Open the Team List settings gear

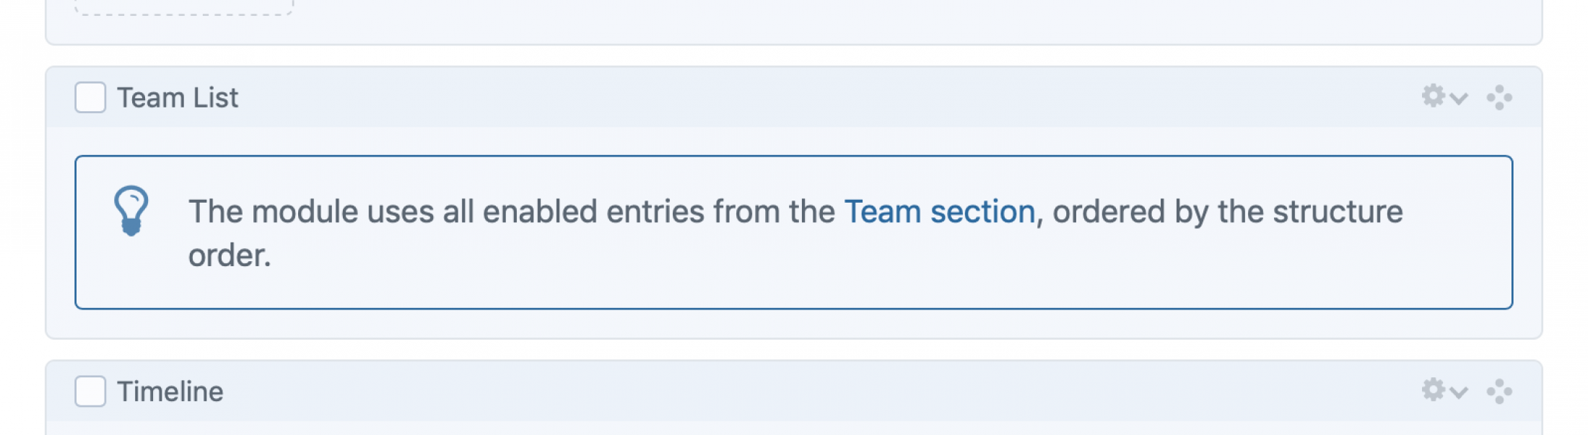pyautogui.click(x=1432, y=97)
